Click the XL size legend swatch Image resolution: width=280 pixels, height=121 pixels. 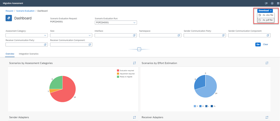[212, 106]
